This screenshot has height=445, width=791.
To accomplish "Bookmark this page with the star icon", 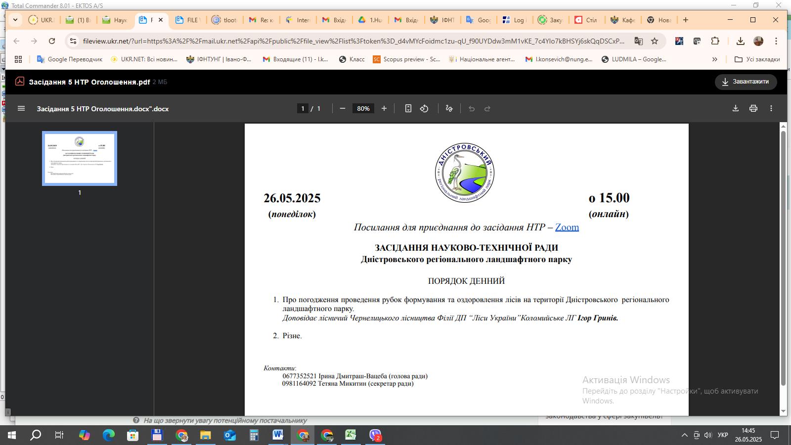I will [655, 41].
